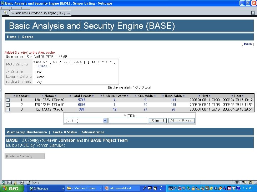Viewport: 257px width, 192px height.
Task: Open total events 5713 for sensor 1
Action: click(82, 100)
